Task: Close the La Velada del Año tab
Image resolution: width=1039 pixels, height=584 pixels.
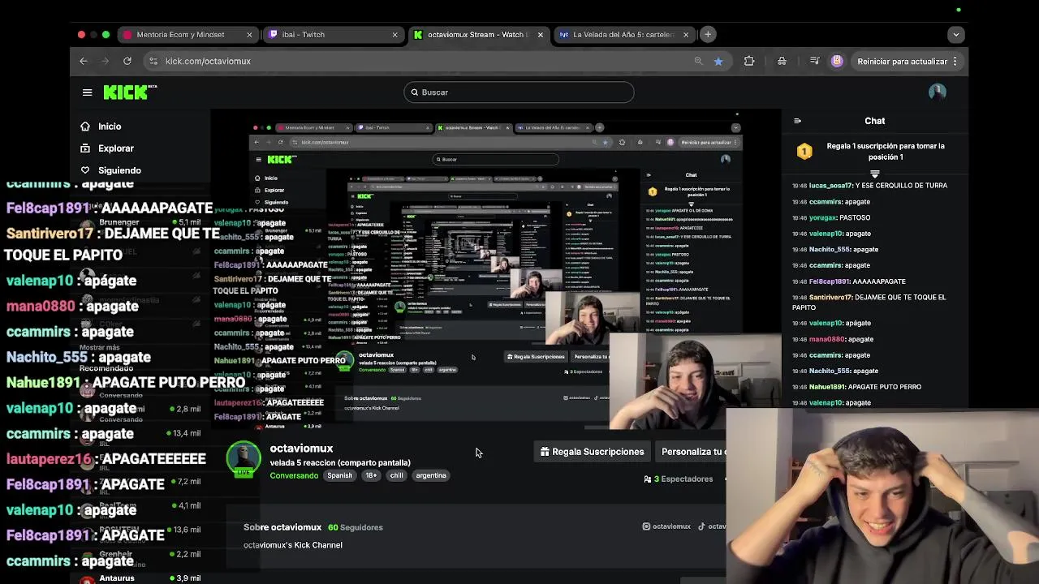Action: pyautogui.click(x=686, y=35)
